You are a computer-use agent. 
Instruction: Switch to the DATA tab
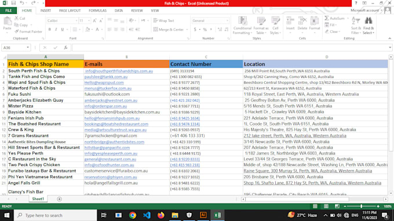pos(119,10)
